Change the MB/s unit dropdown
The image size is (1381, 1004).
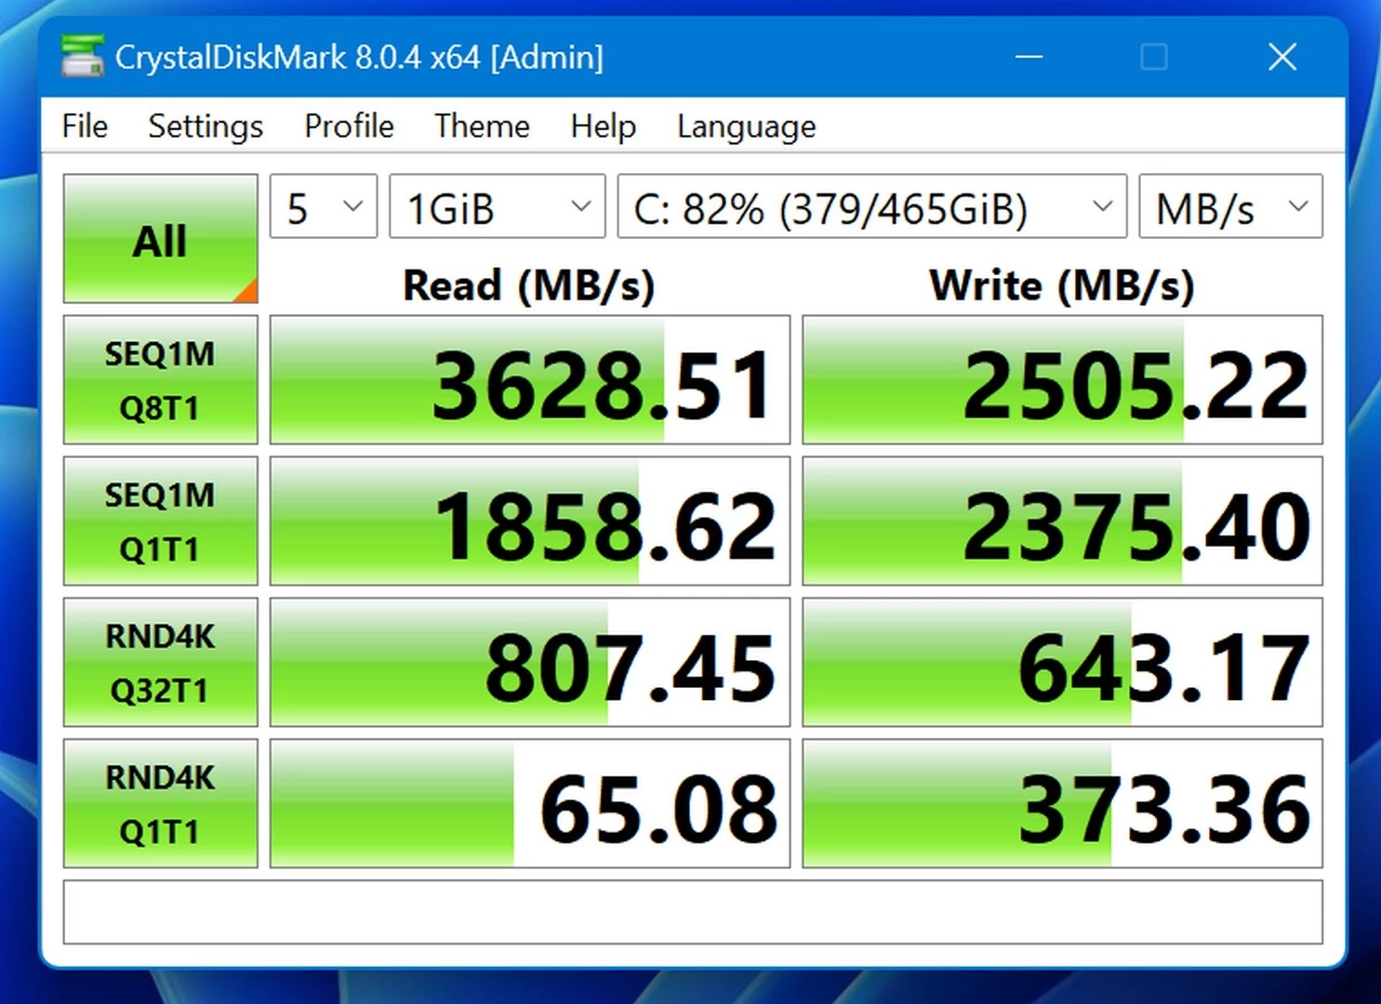(1230, 207)
